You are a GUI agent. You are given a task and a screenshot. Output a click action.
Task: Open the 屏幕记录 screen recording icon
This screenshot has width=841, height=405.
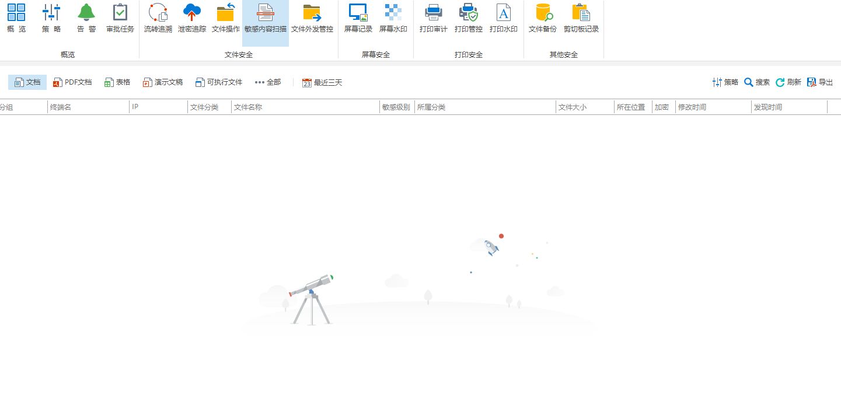point(358,18)
